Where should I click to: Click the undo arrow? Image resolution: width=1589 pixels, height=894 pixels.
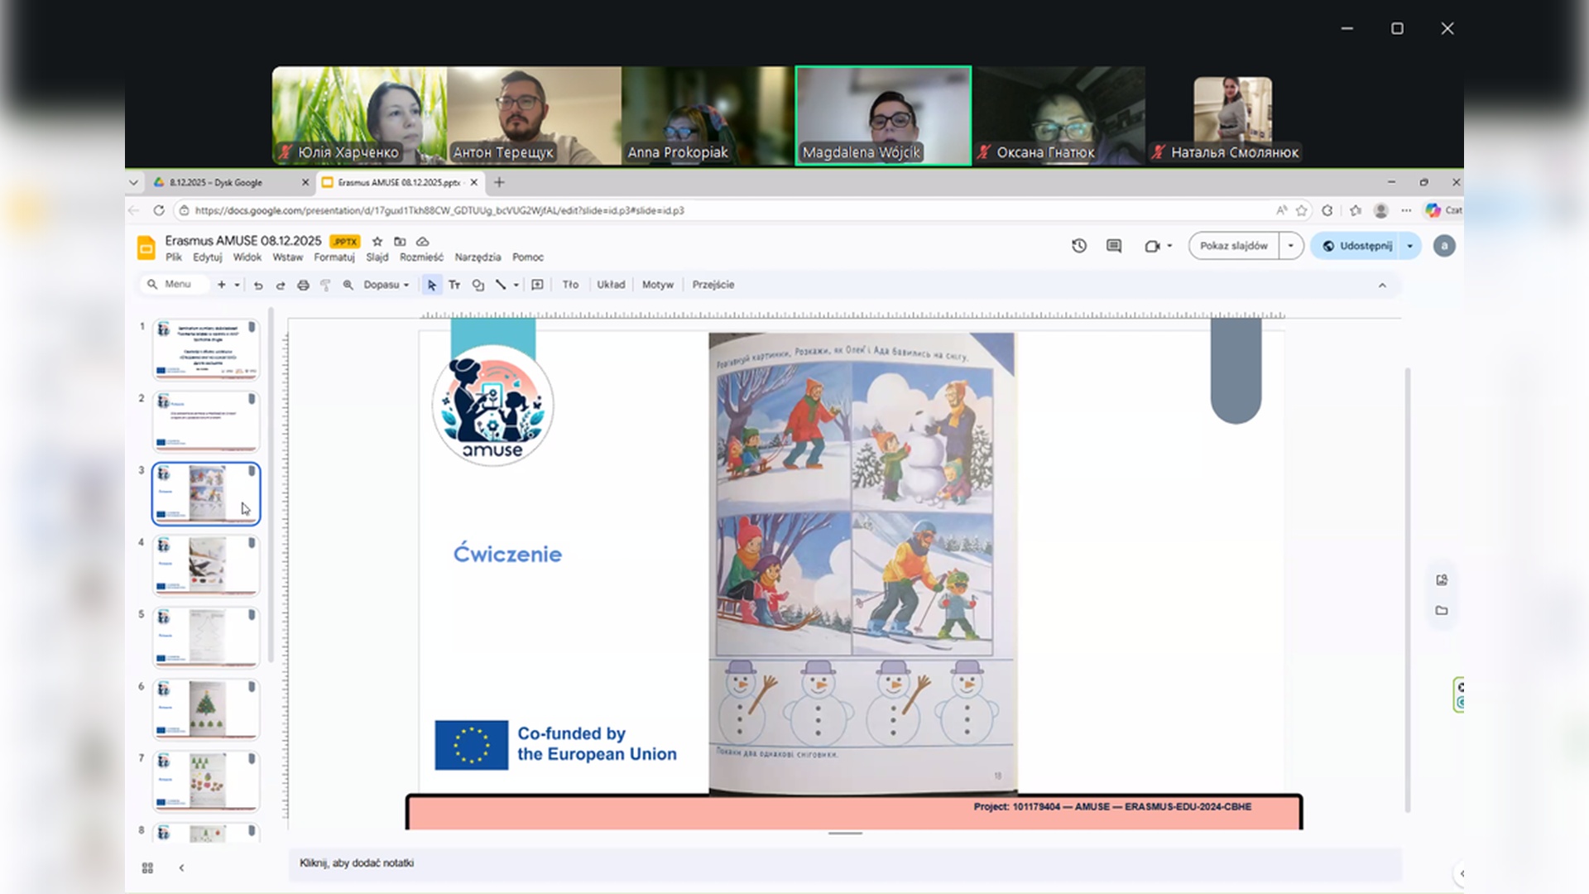258,285
